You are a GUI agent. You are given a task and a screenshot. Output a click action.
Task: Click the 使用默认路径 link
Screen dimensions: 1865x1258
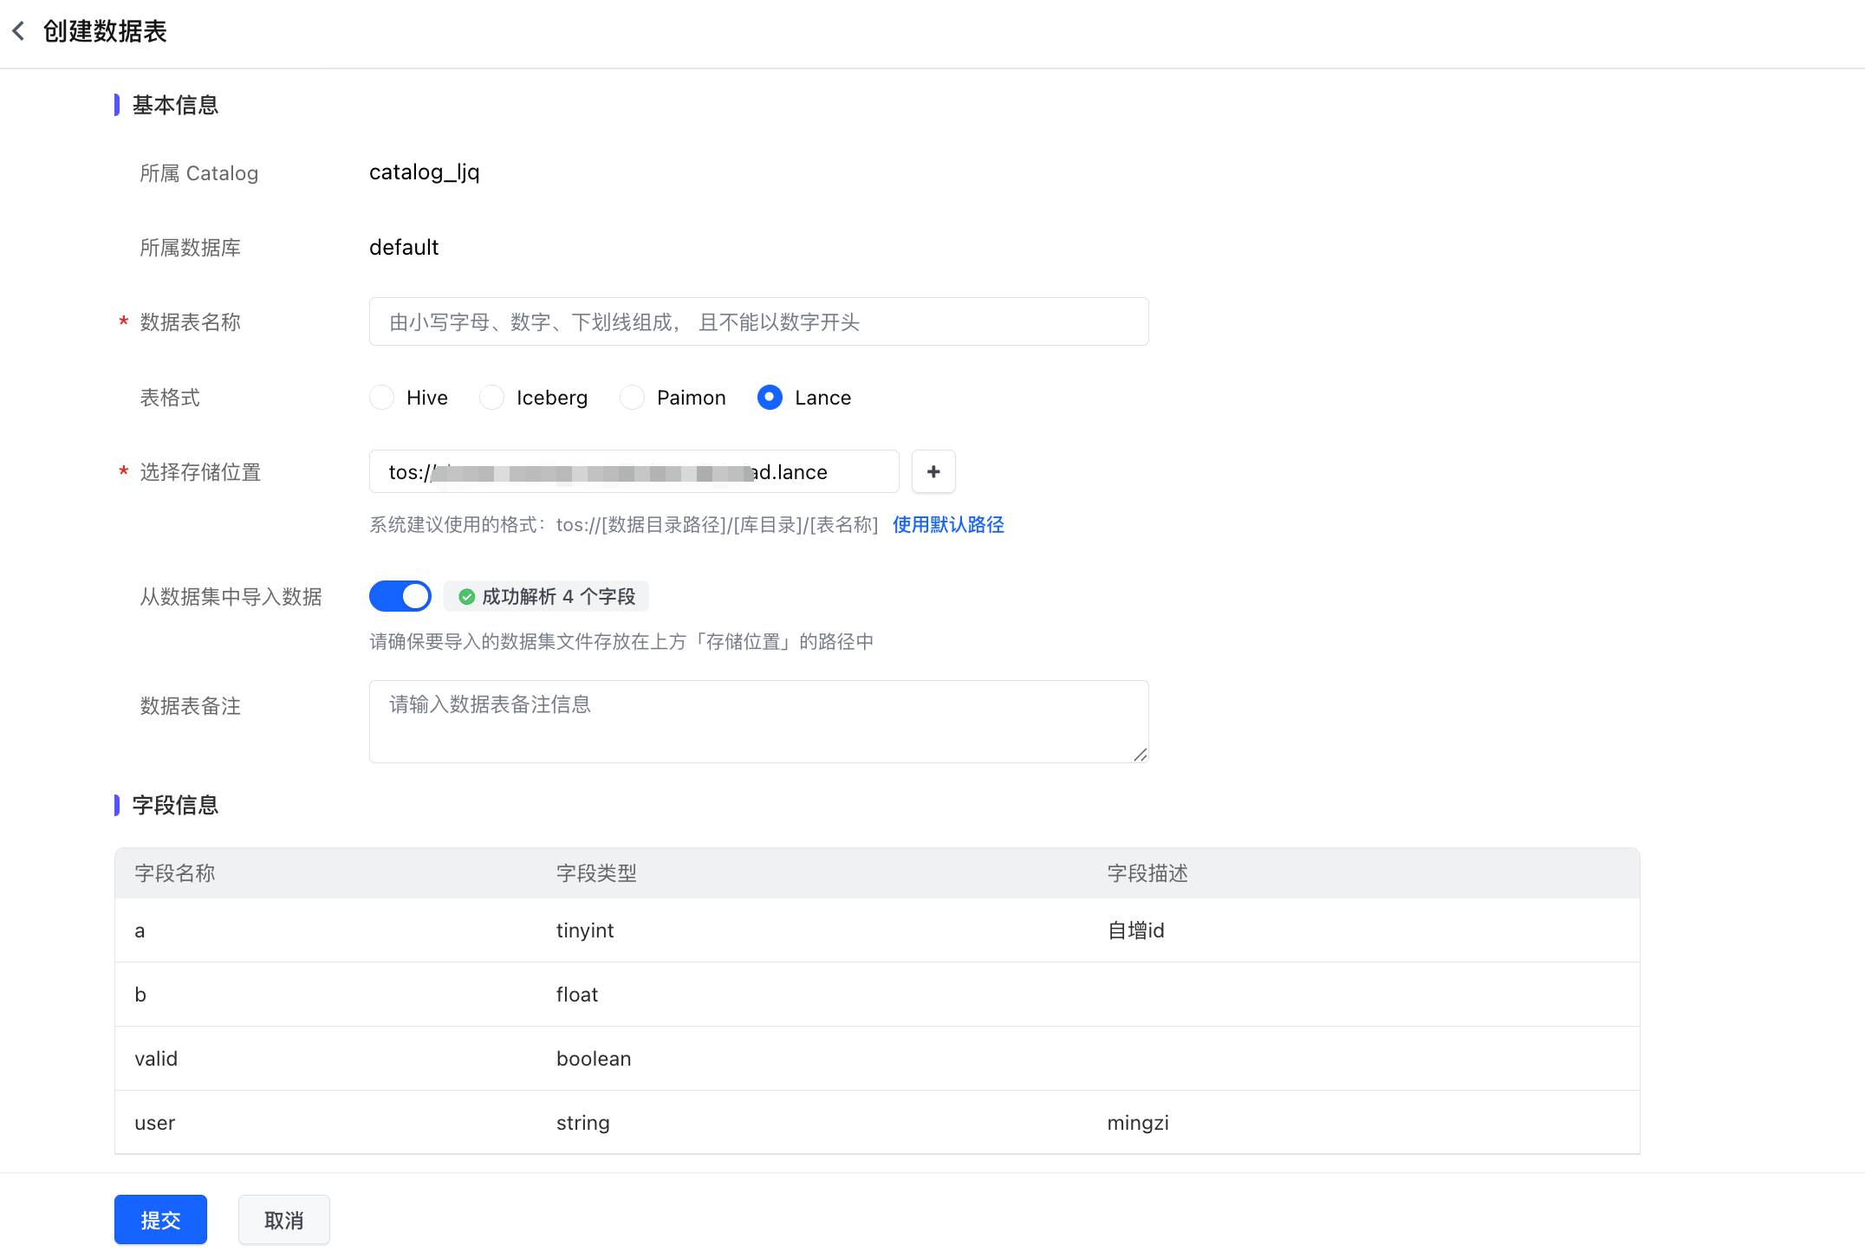(x=948, y=524)
